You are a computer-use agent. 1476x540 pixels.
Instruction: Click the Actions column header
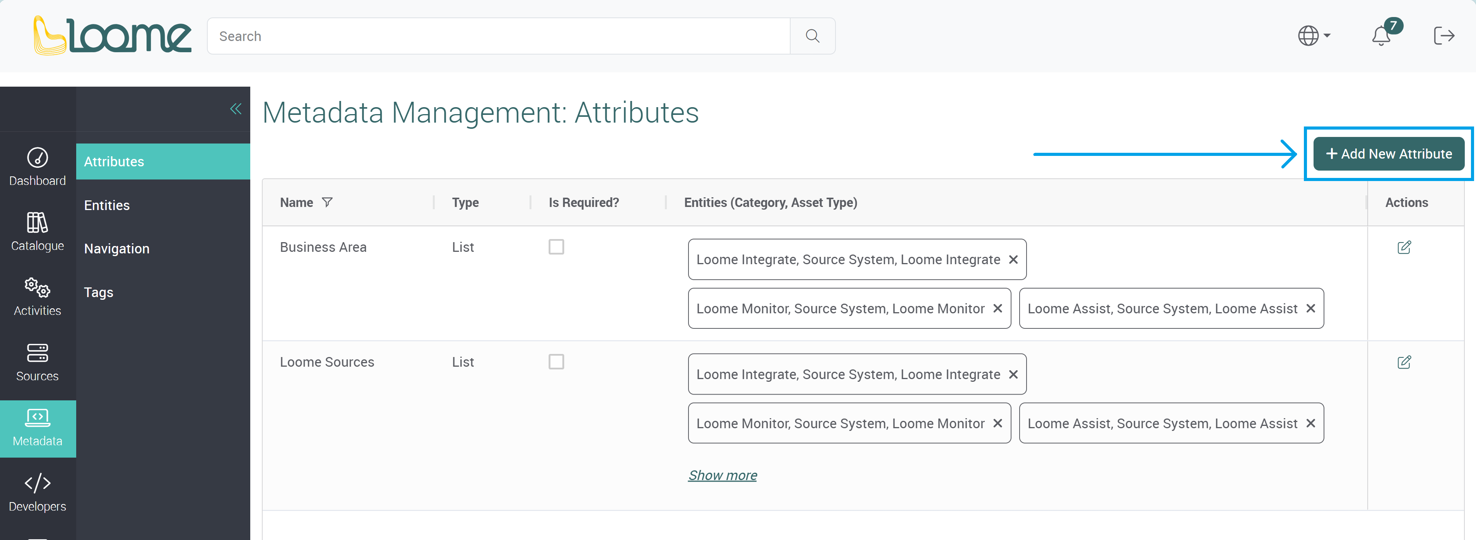(x=1406, y=202)
